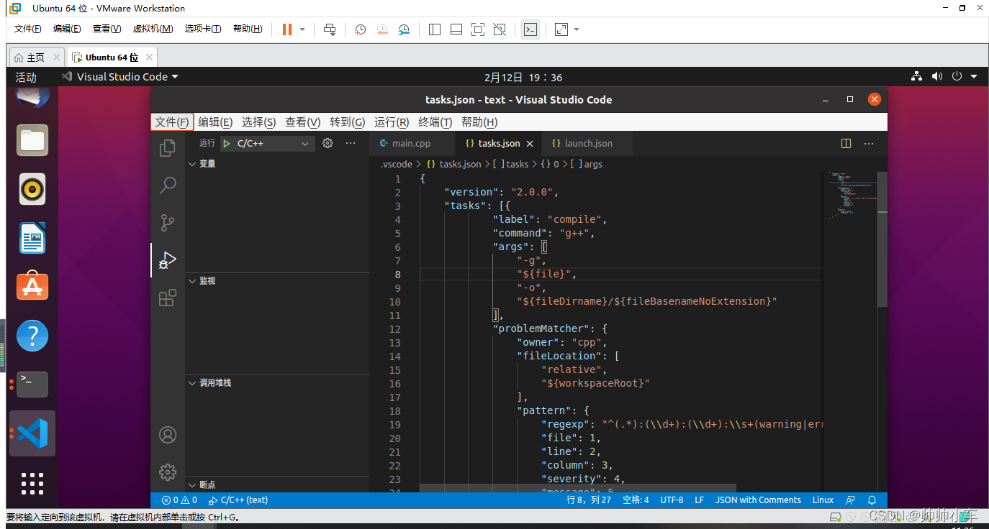This screenshot has width=989, height=529.
Task: Click the feedback icon in status bar
Action: (x=851, y=500)
